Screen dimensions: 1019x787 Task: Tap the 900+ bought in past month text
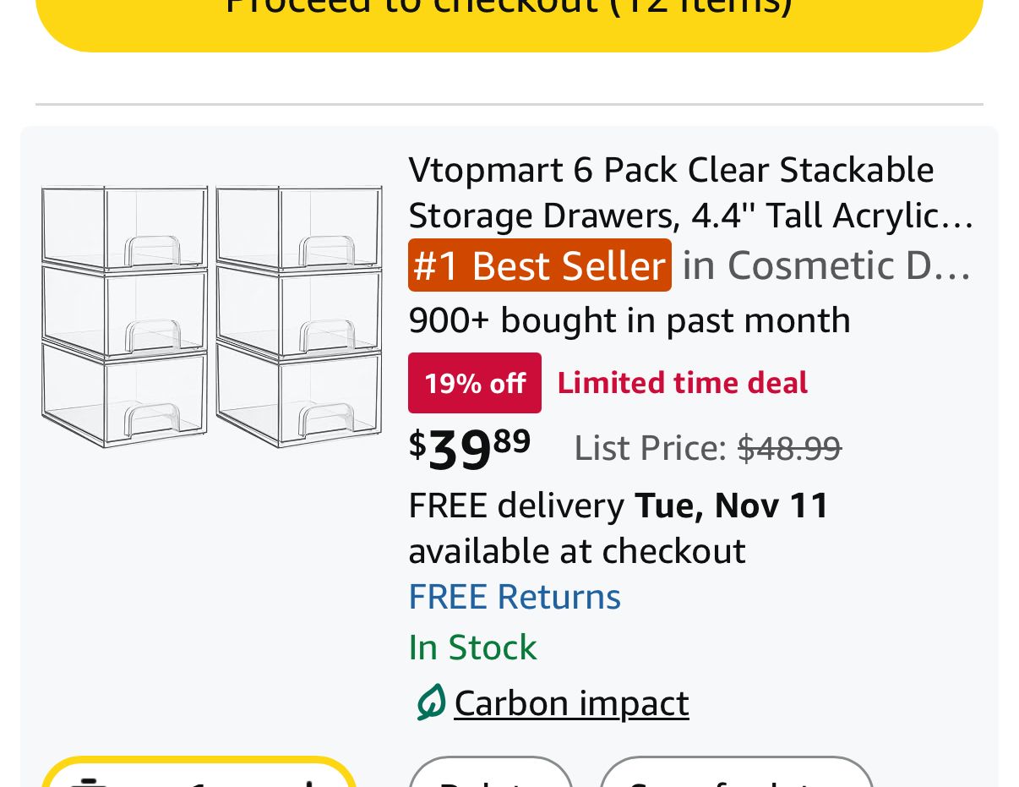tap(629, 320)
